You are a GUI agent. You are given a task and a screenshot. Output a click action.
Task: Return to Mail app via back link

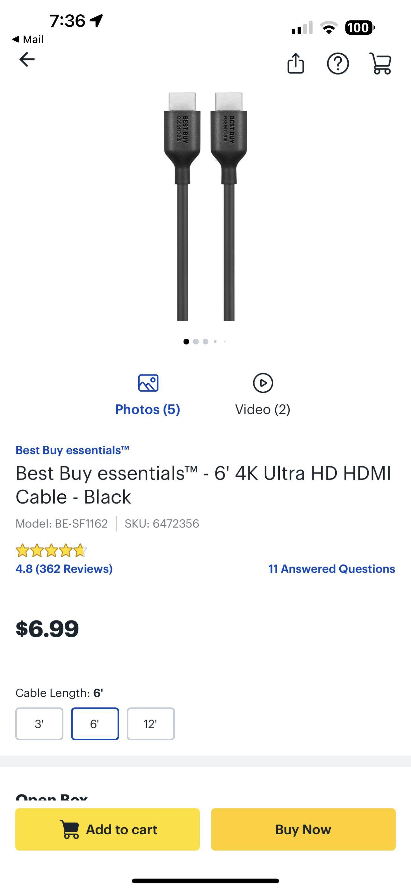click(x=28, y=40)
